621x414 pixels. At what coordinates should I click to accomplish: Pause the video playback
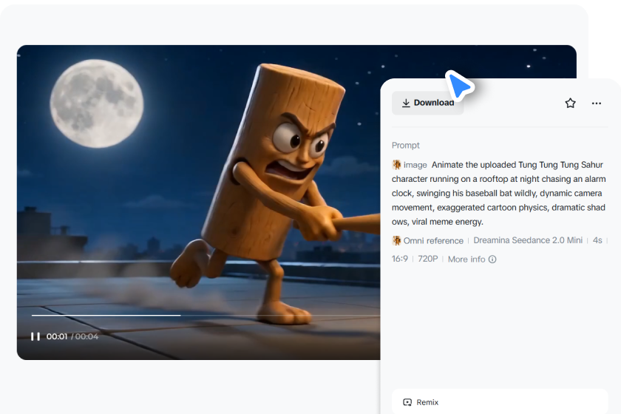pyautogui.click(x=35, y=336)
